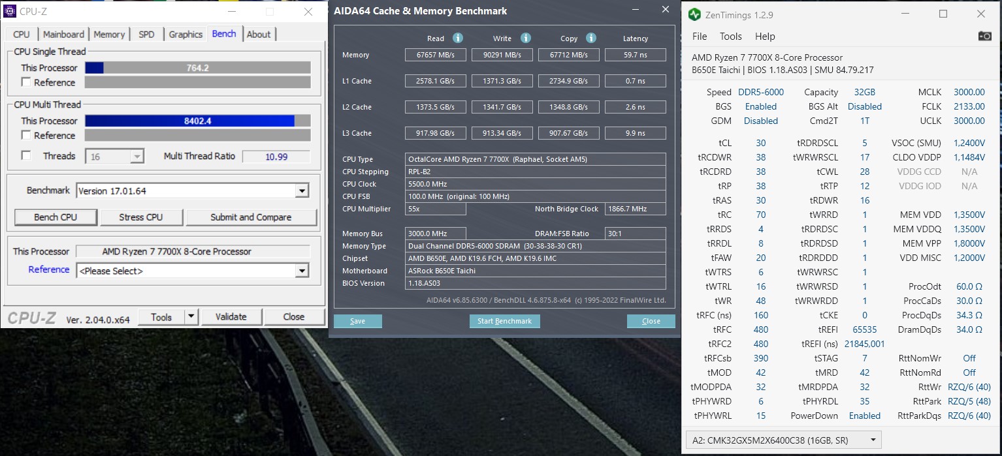Enable the Multi Thread Reference checkbox
The width and height of the screenshot is (1002, 456).
26,135
